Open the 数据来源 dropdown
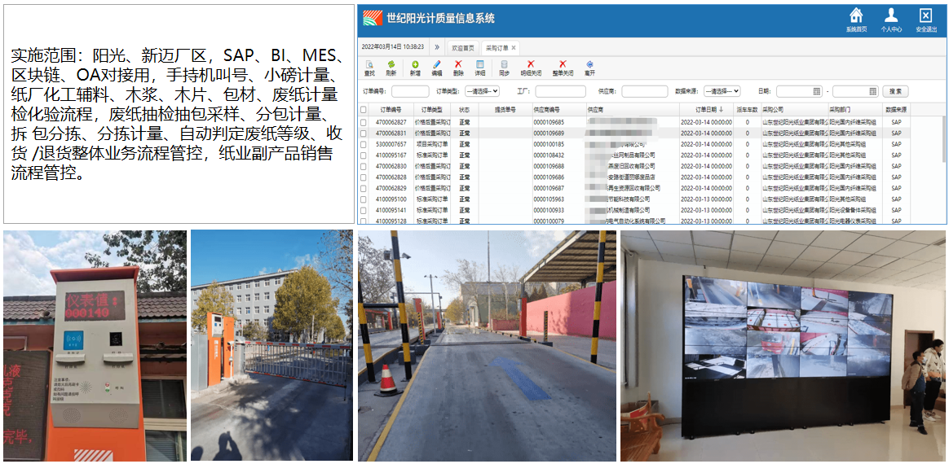Viewport: 949px width, 464px height. [x=722, y=92]
